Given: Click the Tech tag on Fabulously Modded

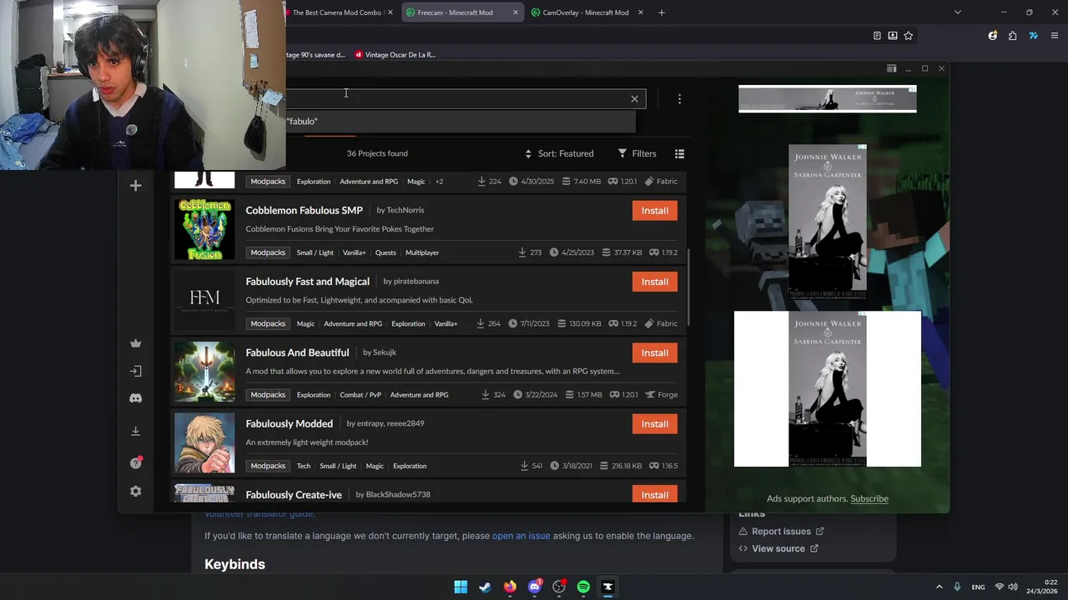Looking at the screenshot, I should (304, 466).
